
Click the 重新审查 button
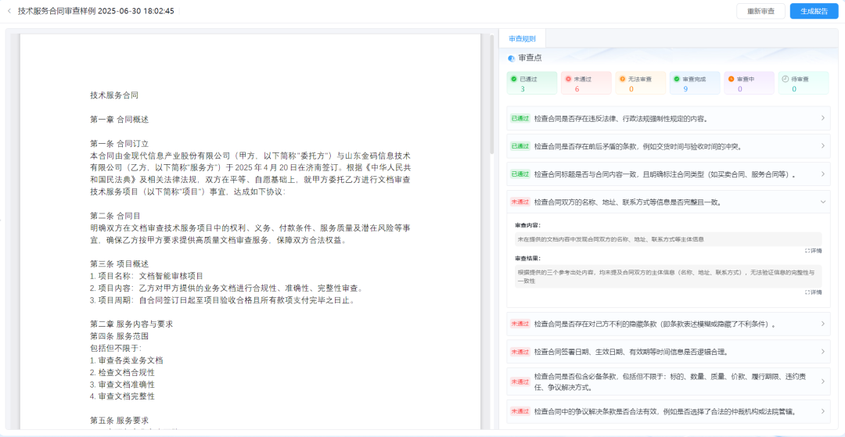click(760, 11)
